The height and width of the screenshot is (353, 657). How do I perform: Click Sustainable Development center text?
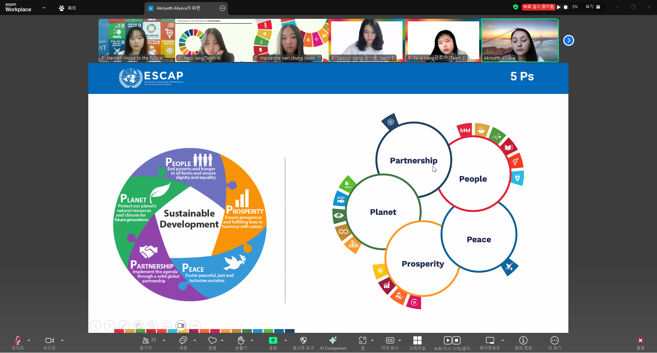click(x=189, y=219)
